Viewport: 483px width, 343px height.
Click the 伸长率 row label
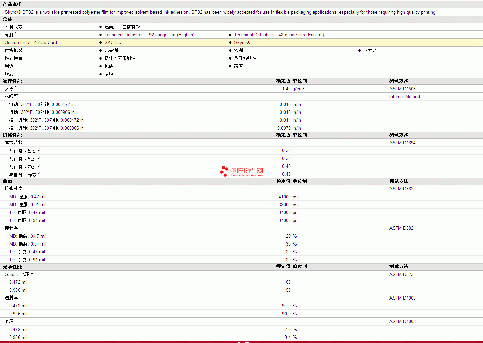[x=11, y=228]
